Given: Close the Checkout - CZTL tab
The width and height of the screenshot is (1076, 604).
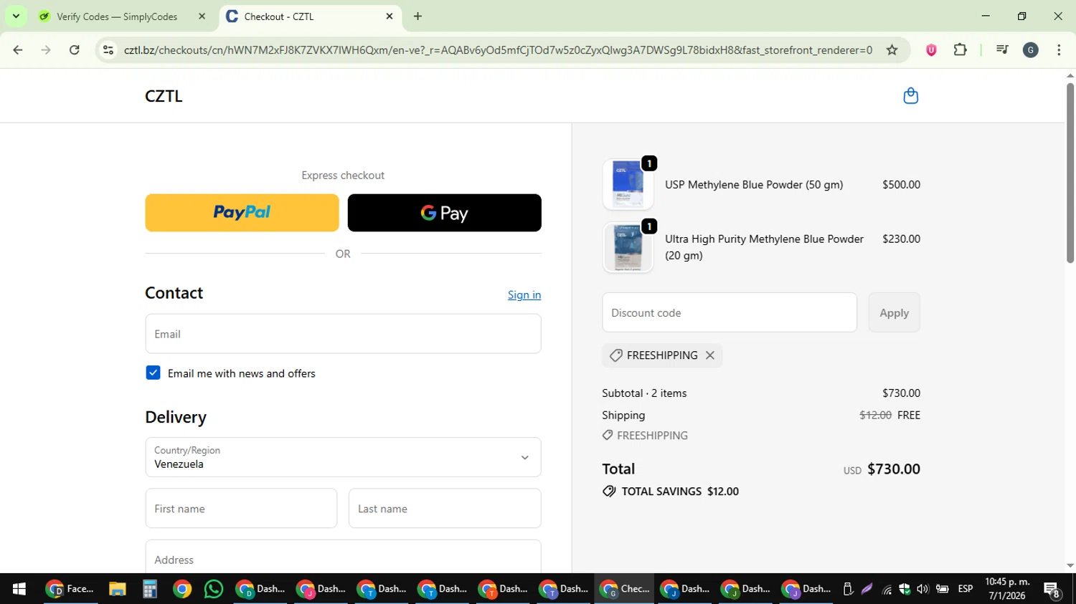Looking at the screenshot, I should [x=390, y=16].
